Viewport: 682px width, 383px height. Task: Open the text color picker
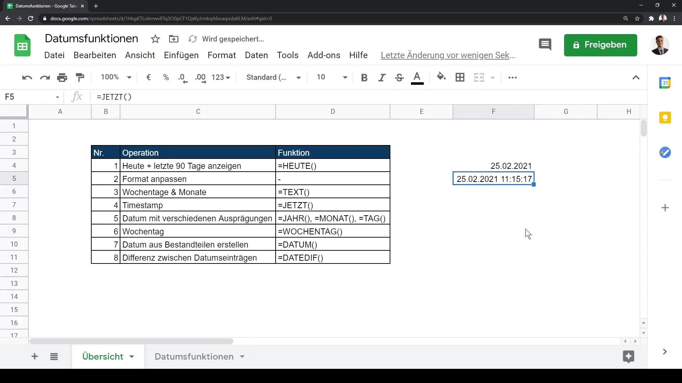pos(417,78)
